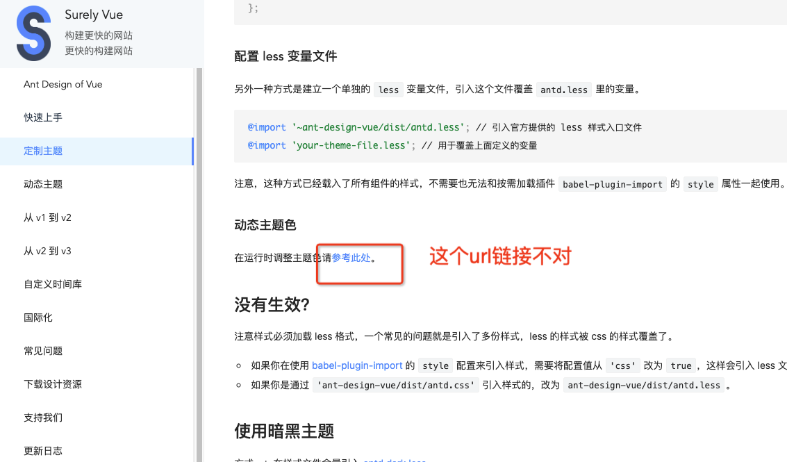
Task: Click the inline code 'css'
Action: pos(623,365)
